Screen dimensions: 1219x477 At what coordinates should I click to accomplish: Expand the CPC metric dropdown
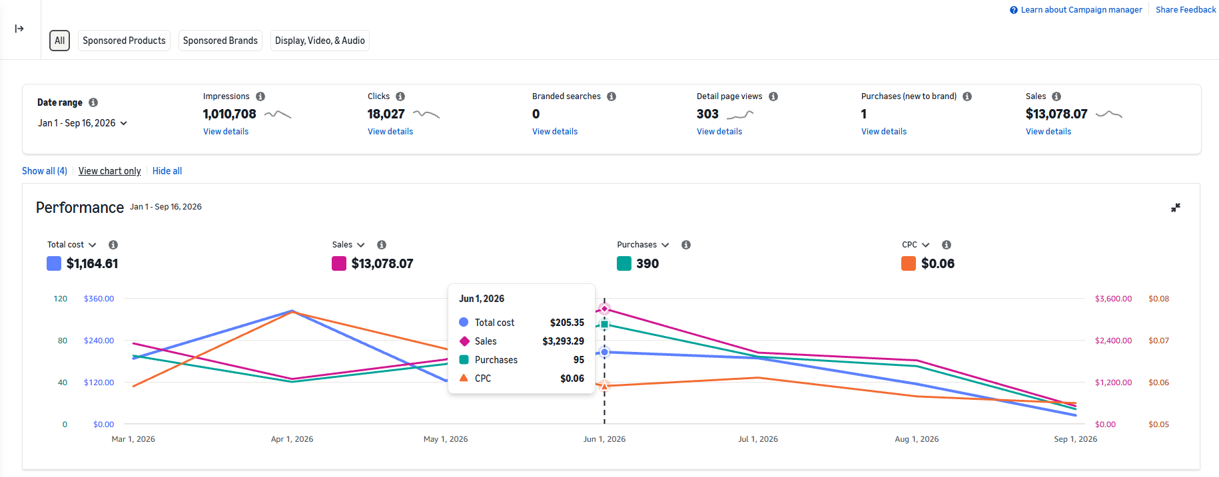[916, 245]
